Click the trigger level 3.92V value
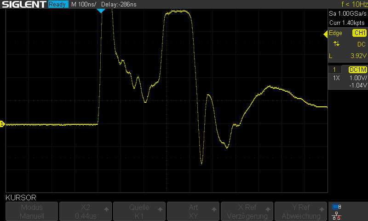368x221 pixels. coord(358,56)
